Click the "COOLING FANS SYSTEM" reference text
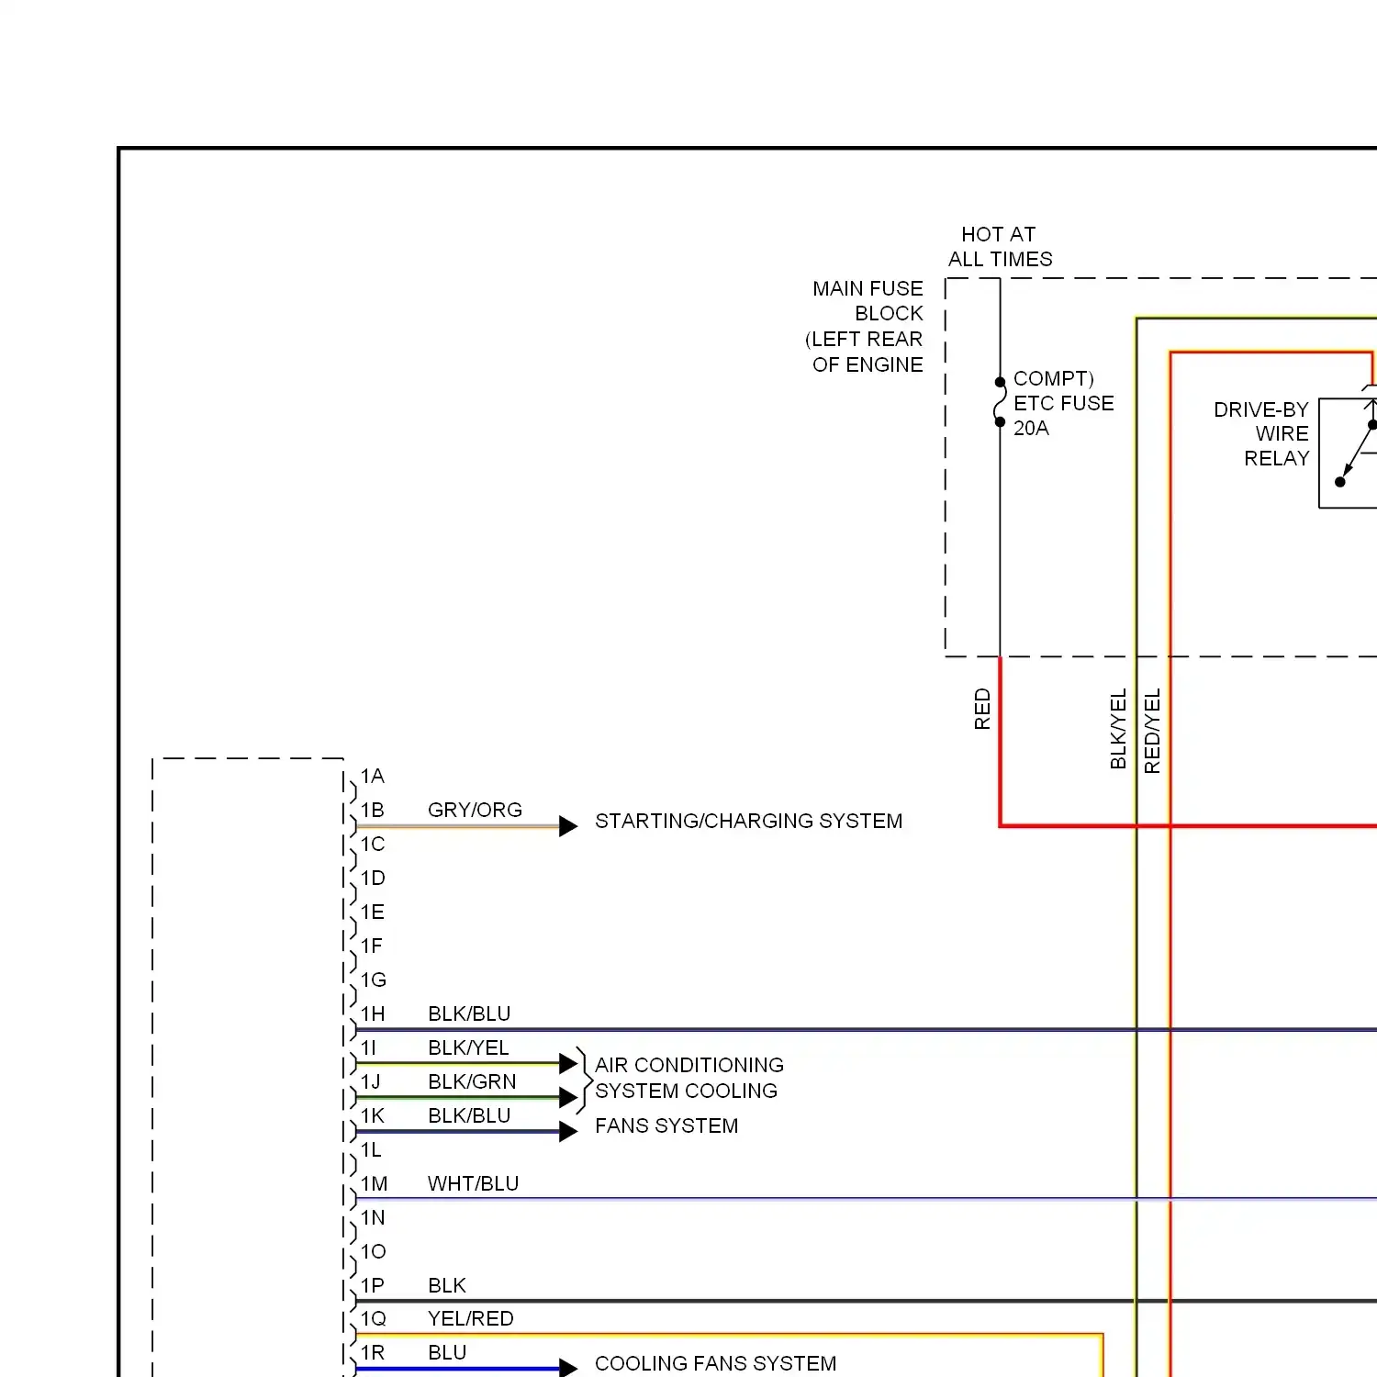Screen dimensions: 1377x1377 click(716, 1364)
